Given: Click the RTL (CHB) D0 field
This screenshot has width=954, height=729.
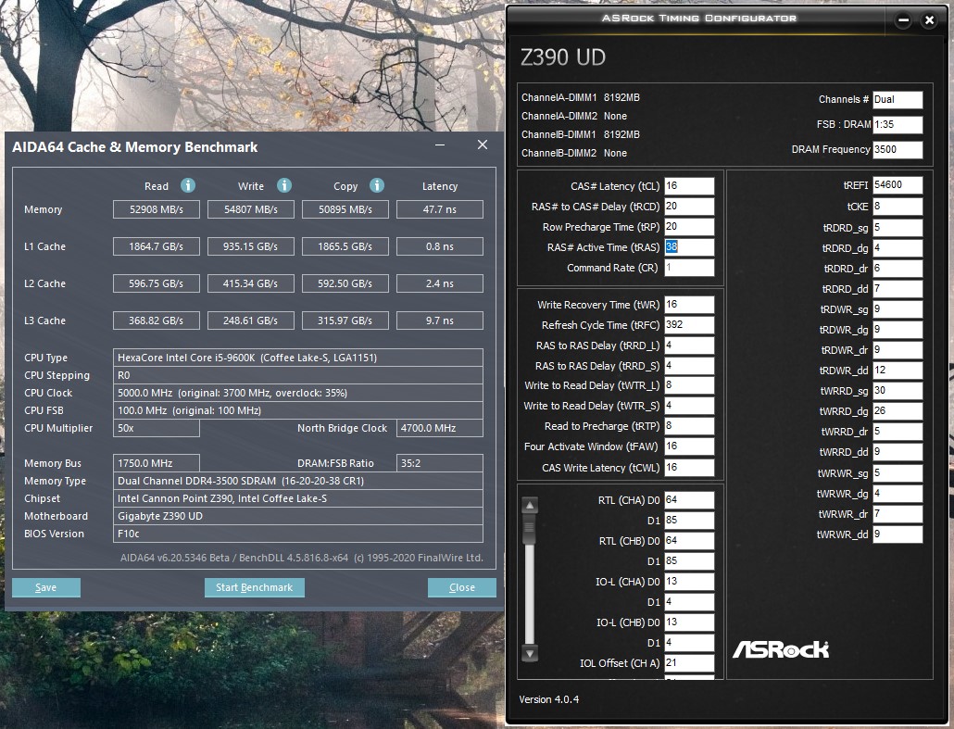Looking at the screenshot, I should [x=689, y=540].
